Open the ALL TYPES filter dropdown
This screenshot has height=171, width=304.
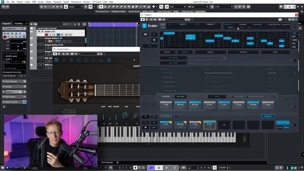pyautogui.click(x=173, y=63)
